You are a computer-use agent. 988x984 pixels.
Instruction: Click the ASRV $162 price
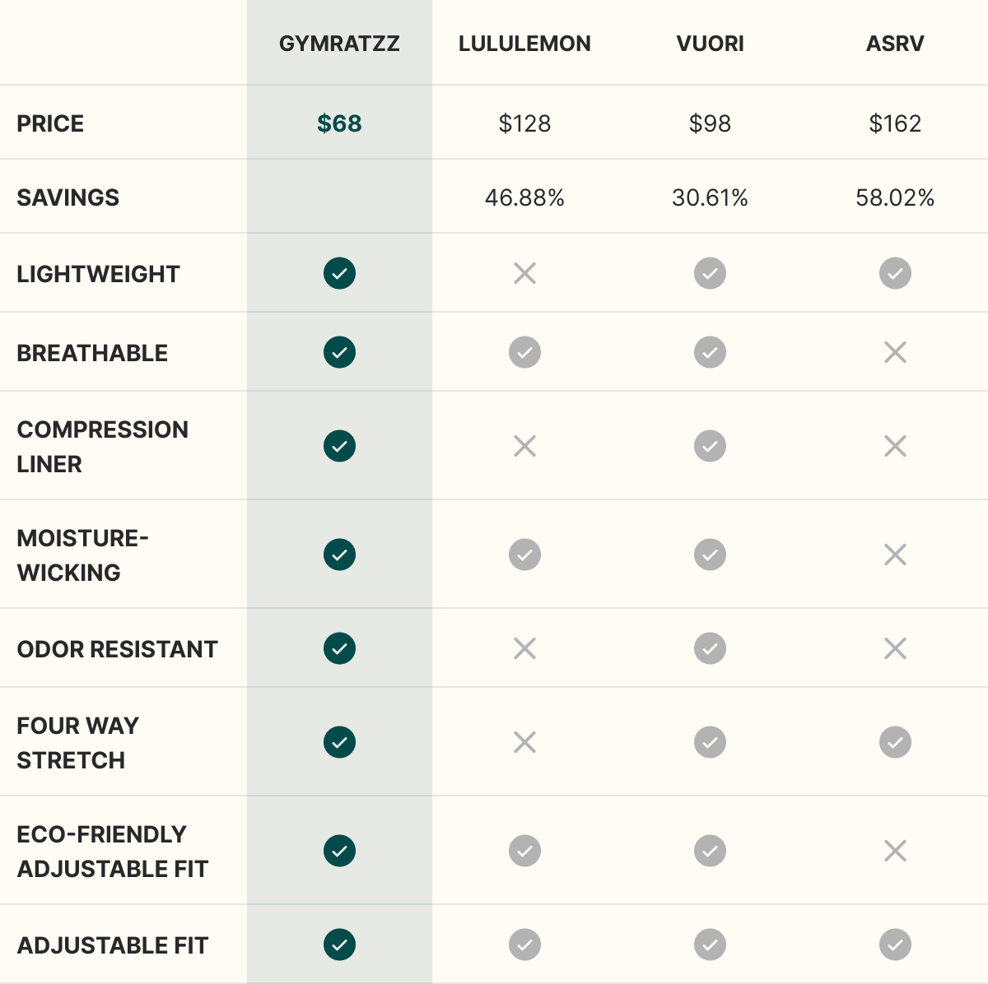895,123
